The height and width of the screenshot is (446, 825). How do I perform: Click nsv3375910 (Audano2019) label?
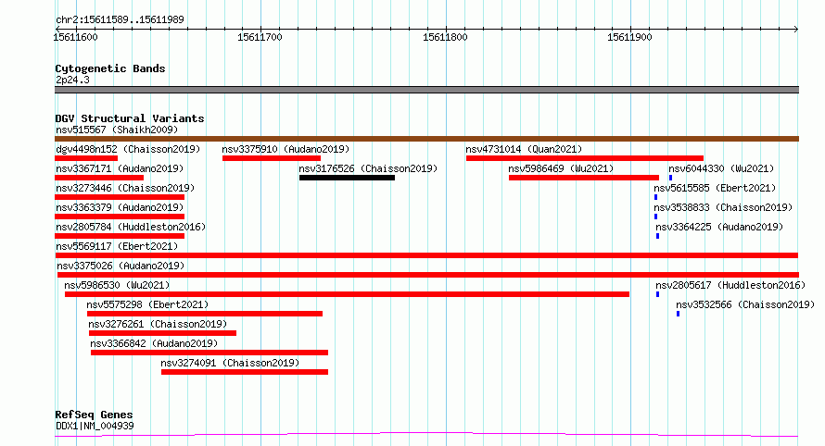tap(286, 149)
